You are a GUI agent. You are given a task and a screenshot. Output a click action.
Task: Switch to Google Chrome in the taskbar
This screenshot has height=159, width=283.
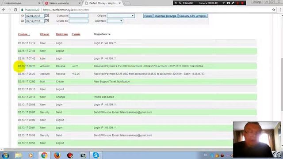pos(44,155)
